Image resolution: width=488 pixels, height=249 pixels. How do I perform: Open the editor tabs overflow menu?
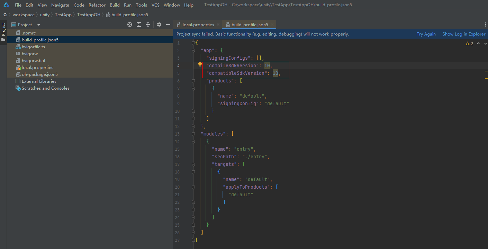coord(485,24)
